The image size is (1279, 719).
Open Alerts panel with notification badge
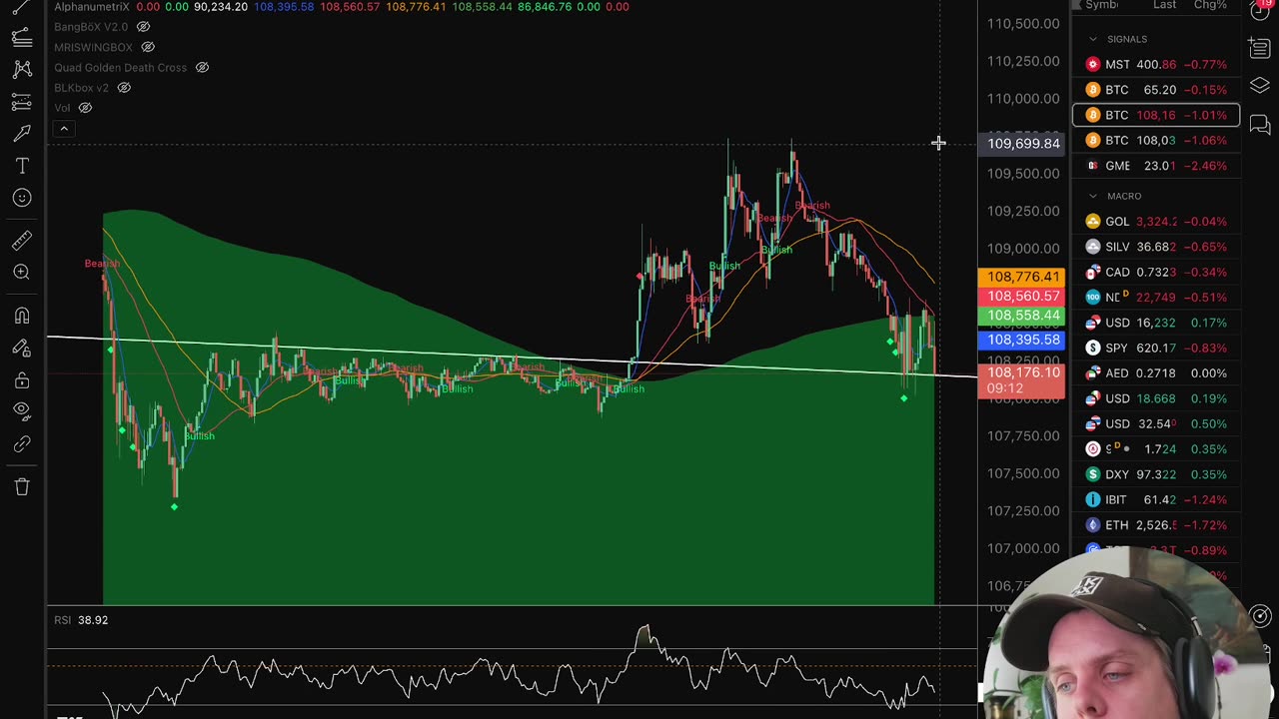[x=1259, y=12]
